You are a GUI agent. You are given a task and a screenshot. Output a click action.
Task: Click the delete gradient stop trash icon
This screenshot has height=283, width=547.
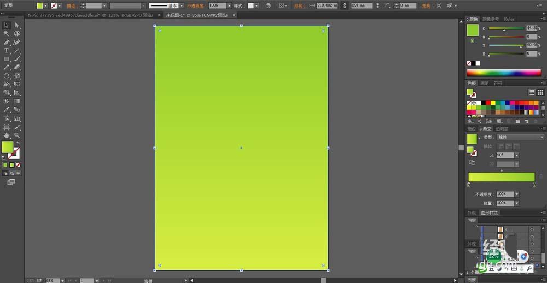[x=541, y=176]
